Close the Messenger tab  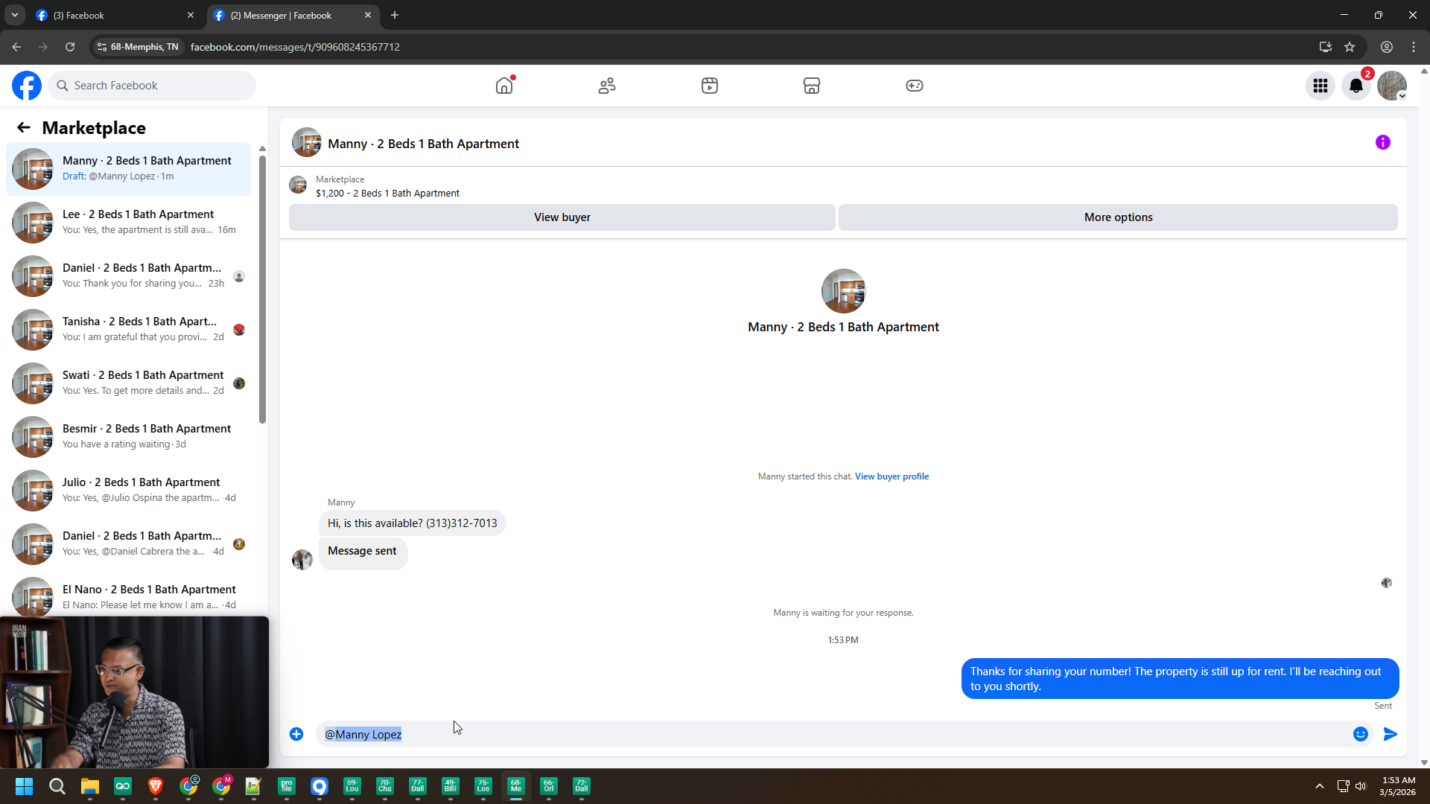(x=368, y=15)
